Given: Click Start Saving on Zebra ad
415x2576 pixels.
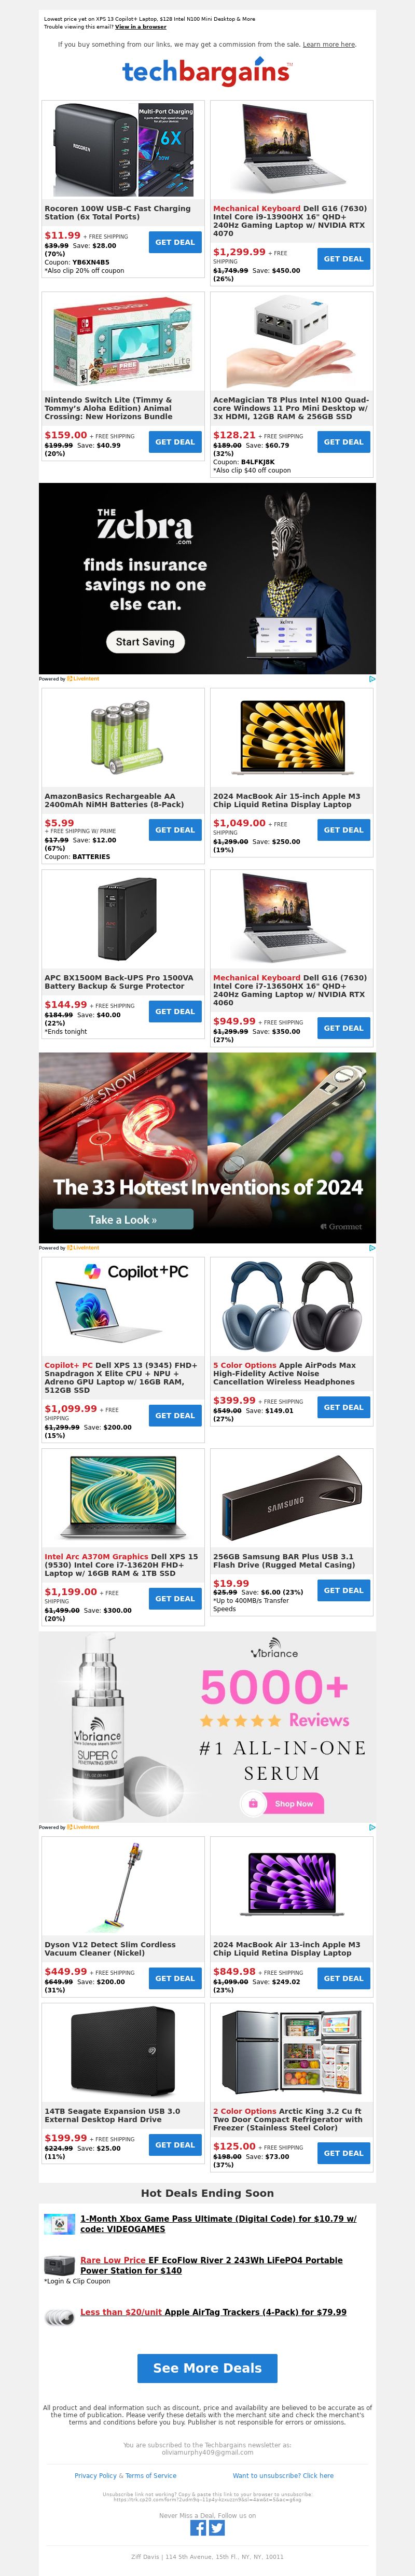Looking at the screenshot, I should (145, 642).
